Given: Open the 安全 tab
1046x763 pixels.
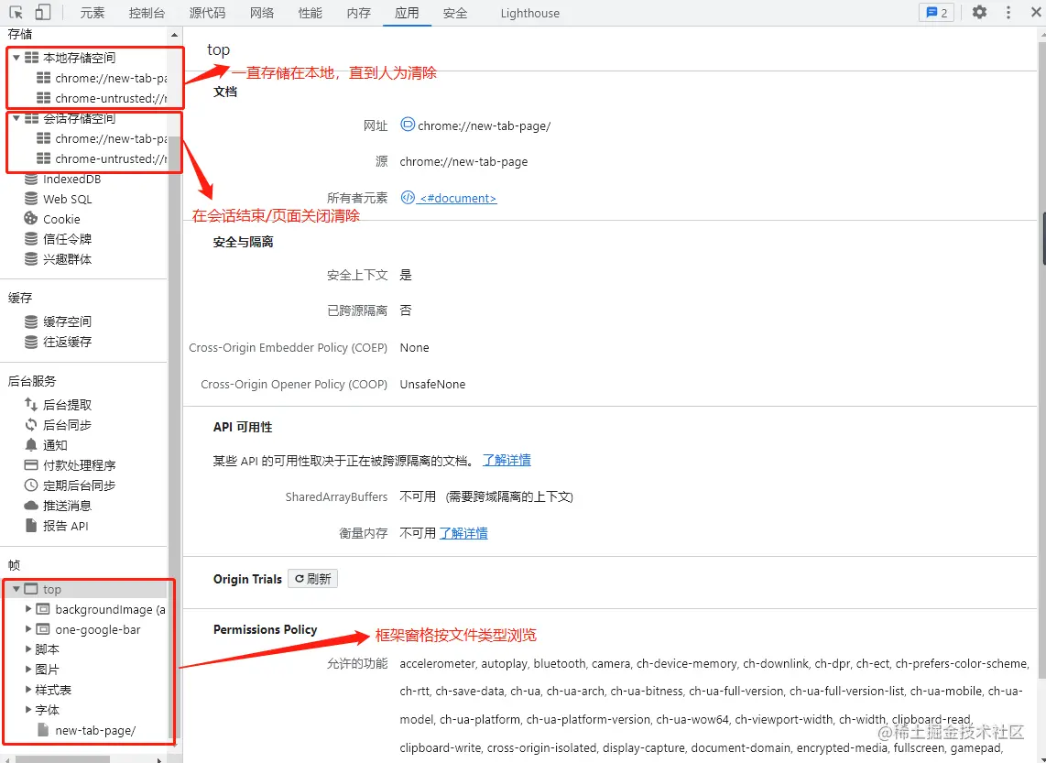Looking at the screenshot, I should (455, 13).
